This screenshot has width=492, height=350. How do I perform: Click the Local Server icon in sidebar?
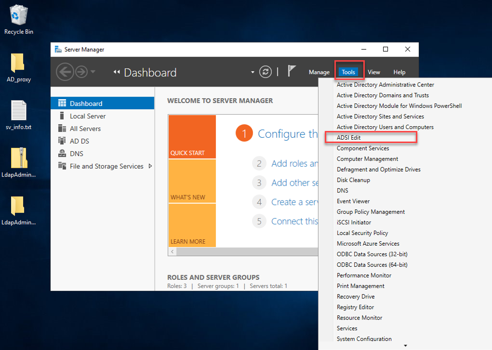tap(62, 116)
